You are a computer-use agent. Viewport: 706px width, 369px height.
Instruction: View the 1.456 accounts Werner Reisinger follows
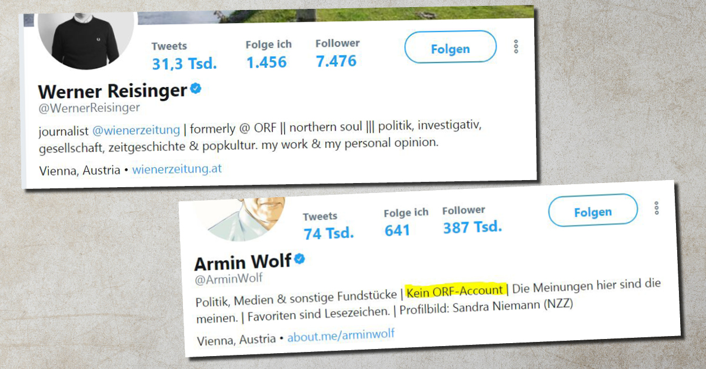point(268,54)
